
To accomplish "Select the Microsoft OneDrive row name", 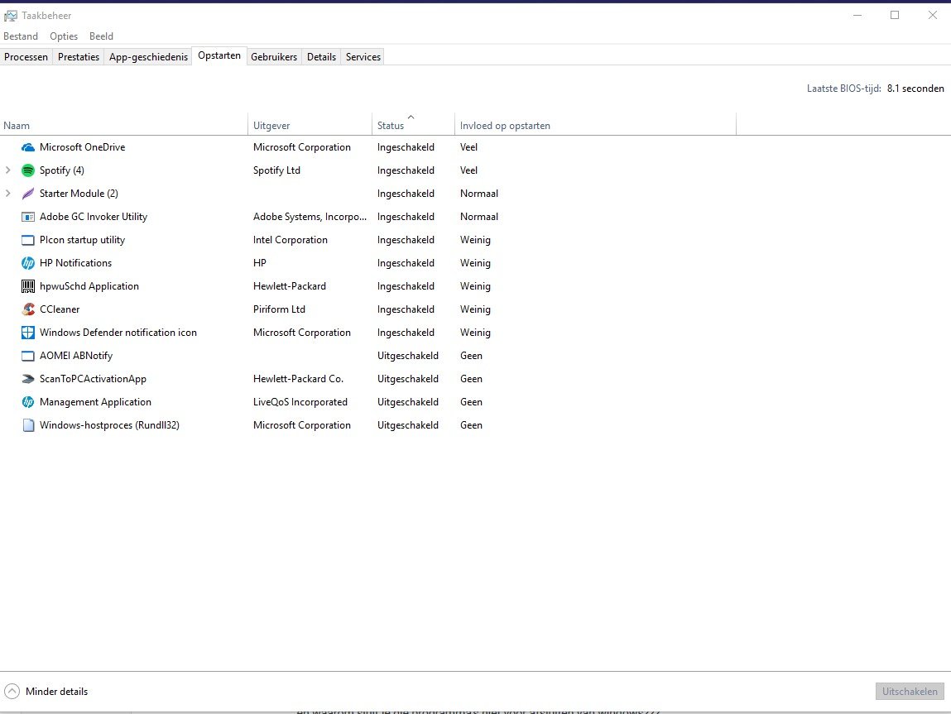I will tap(83, 147).
